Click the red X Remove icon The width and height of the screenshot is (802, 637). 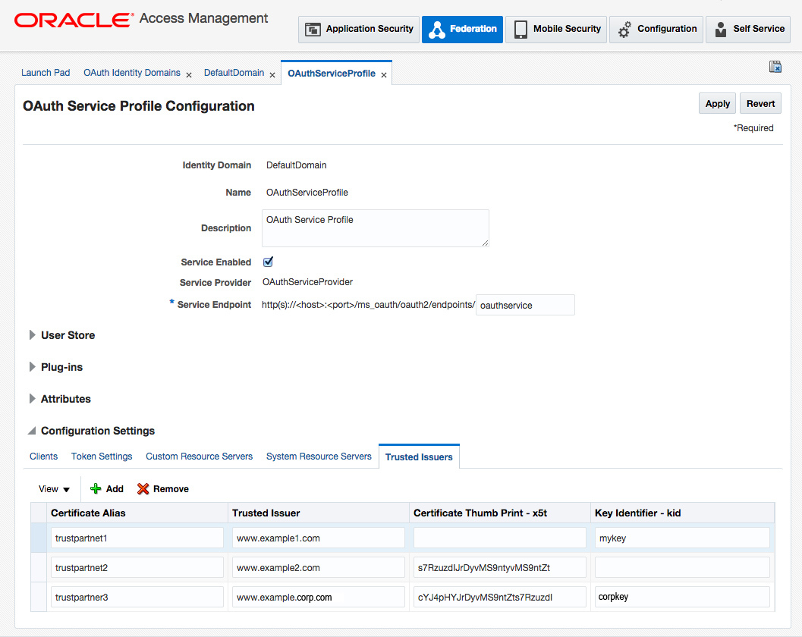click(x=143, y=488)
